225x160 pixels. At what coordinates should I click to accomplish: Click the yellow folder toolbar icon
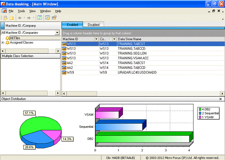click(11, 18)
